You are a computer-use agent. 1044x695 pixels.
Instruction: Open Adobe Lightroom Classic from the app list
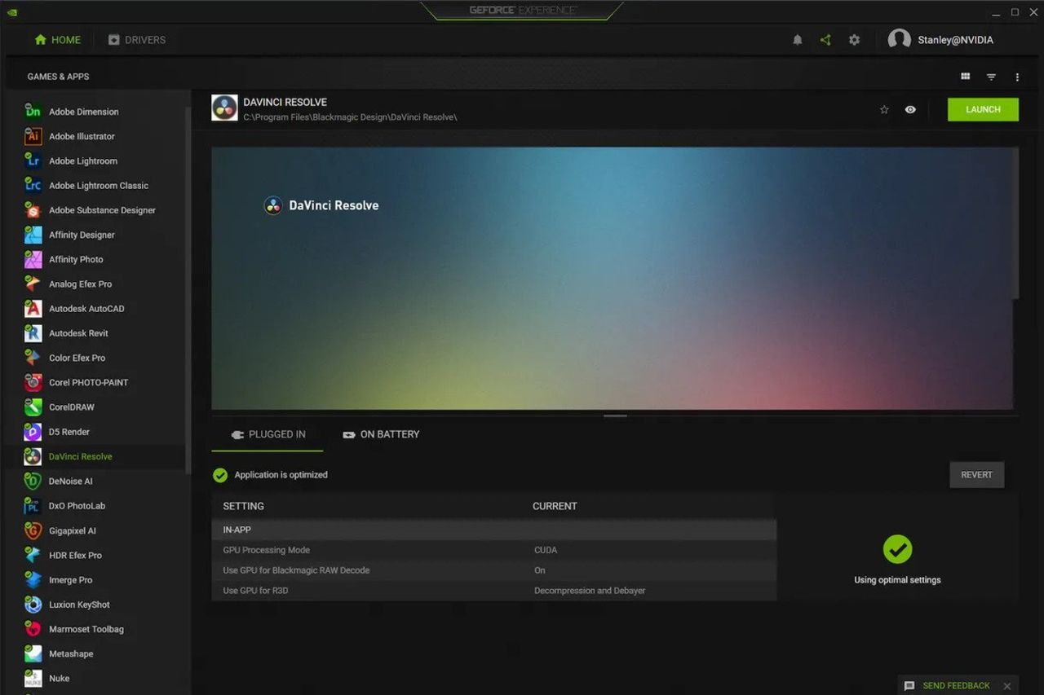point(98,185)
